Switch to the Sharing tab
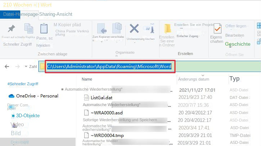This screenshot has height=146, width=261. tap(47, 14)
